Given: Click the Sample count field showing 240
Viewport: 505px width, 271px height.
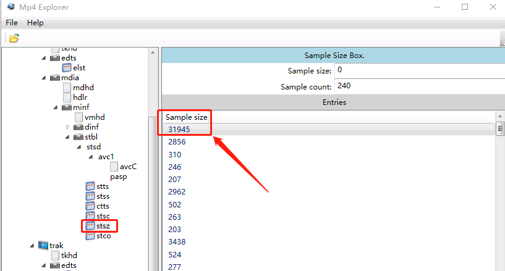Looking at the screenshot, I should pos(419,86).
